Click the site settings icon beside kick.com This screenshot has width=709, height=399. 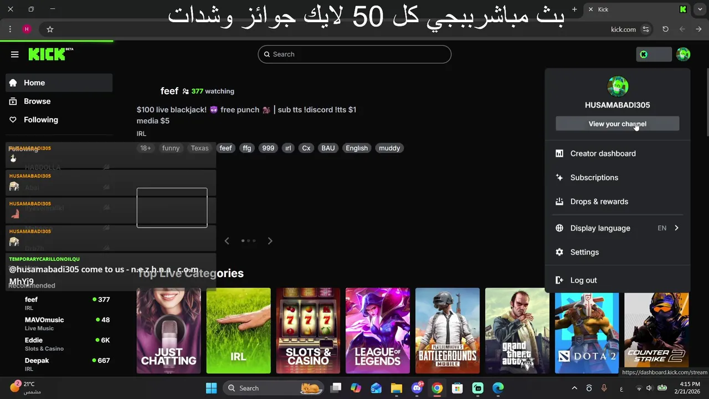pos(646,29)
